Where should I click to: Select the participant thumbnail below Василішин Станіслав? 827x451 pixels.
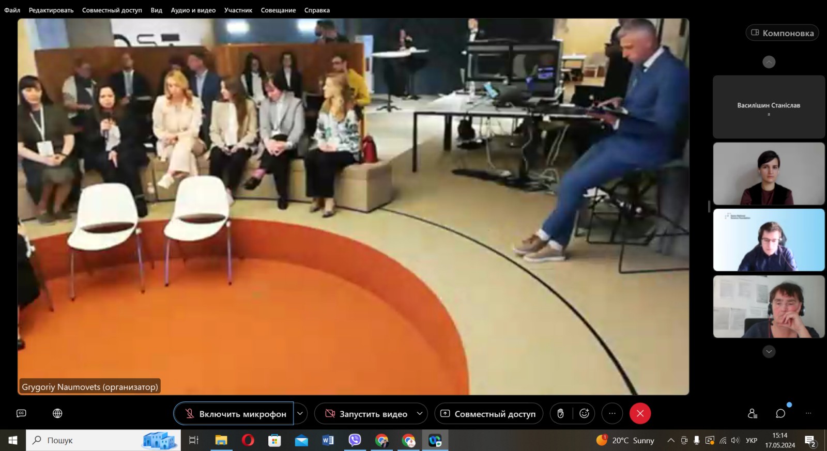pos(769,174)
